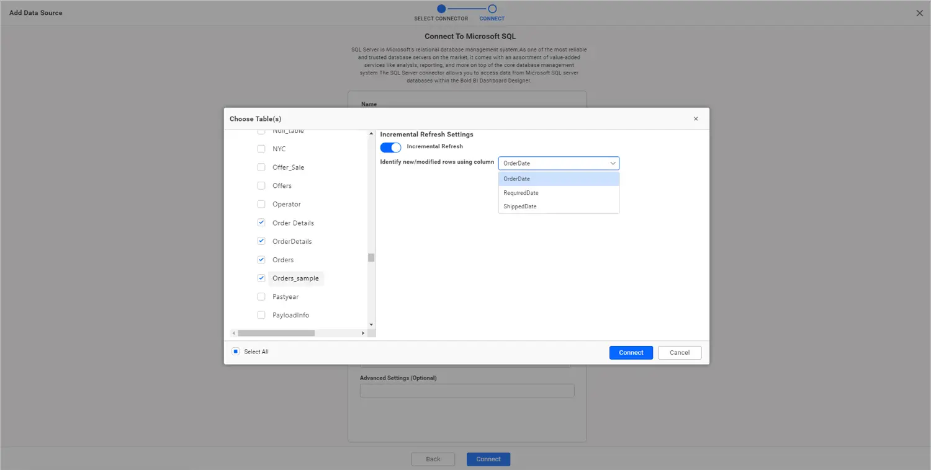Select the Orders_sample table item

295,278
